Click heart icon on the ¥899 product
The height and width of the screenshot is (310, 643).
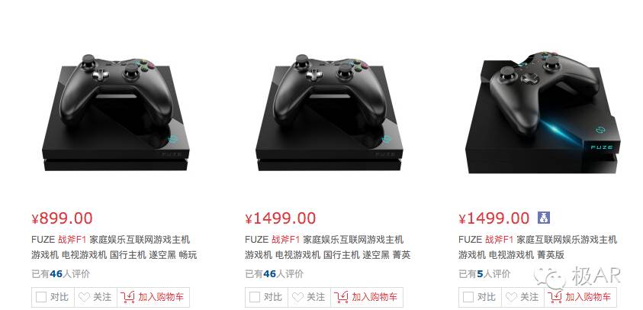coord(84,297)
